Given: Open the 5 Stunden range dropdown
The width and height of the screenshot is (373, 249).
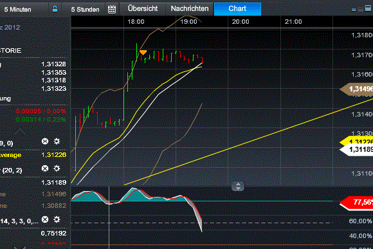Looking at the screenshot, I should point(85,9).
